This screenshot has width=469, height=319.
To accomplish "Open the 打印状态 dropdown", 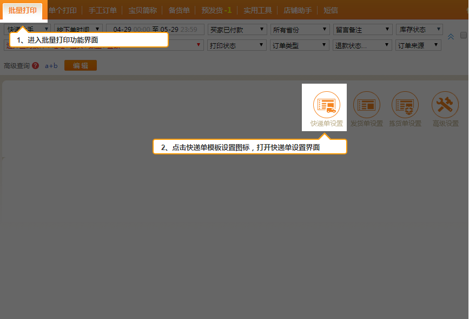I will click(x=237, y=46).
